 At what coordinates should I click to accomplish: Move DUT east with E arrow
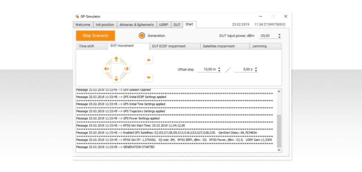127,69
